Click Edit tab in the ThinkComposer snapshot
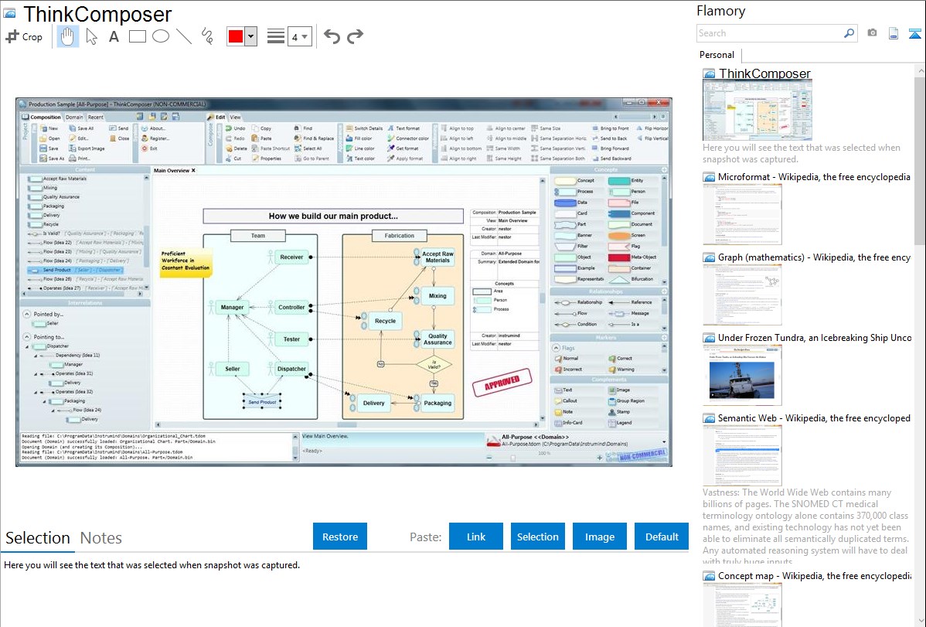 pyautogui.click(x=220, y=117)
